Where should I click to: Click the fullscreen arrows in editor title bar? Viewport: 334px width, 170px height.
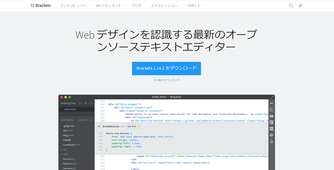[272, 97]
